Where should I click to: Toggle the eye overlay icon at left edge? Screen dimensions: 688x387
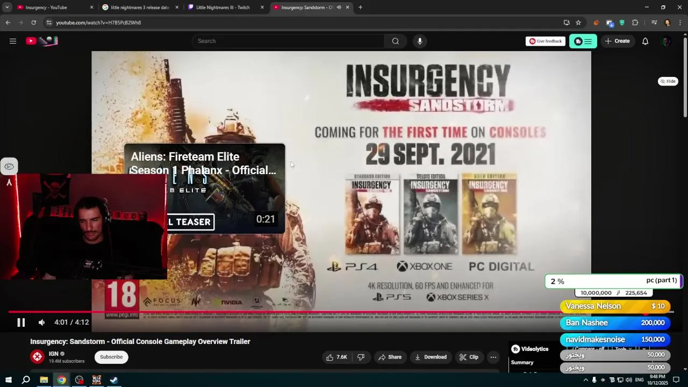point(9,166)
